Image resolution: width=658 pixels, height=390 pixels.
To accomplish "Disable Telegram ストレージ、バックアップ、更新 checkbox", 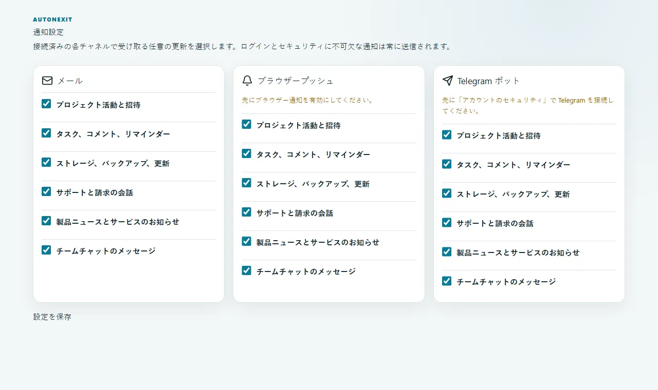I will click(447, 193).
